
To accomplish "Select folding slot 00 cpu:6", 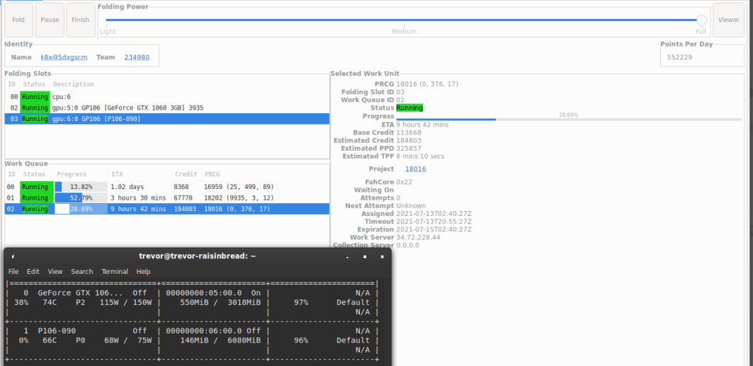I will tap(167, 97).
